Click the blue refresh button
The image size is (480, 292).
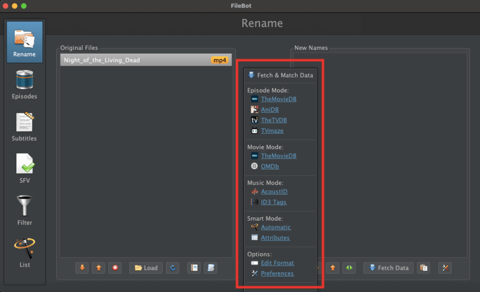point(173,268)
